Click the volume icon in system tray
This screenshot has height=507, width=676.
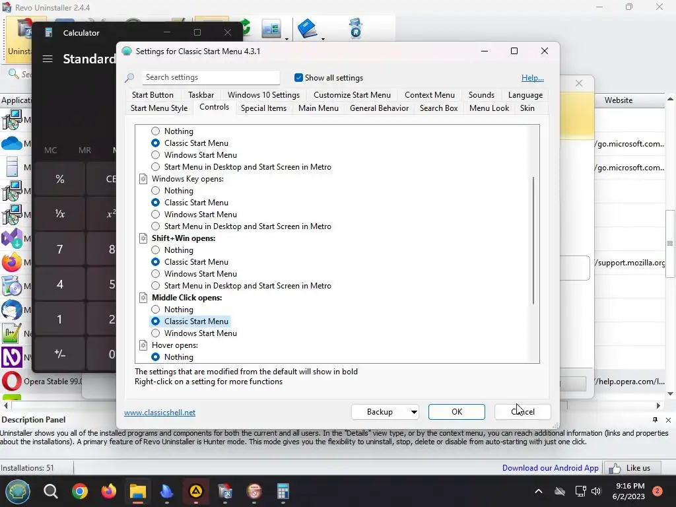tap(596, 491)
